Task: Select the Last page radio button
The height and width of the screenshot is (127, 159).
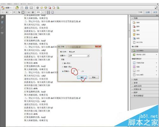Action: coord(63,67)
